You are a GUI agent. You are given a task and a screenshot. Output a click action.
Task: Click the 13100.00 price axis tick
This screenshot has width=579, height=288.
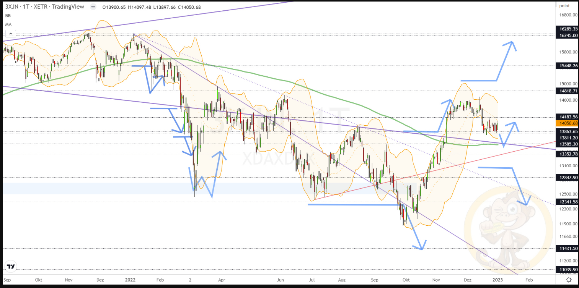point(568,166)
